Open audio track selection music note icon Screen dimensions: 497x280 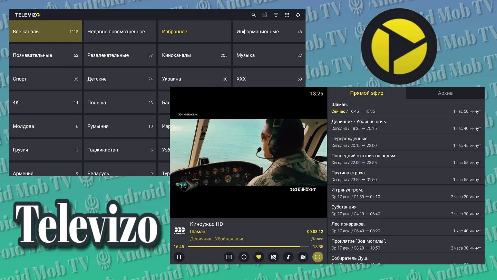288,257
